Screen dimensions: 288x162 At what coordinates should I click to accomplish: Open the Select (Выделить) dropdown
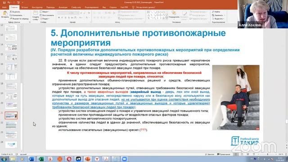coord(218,19)
